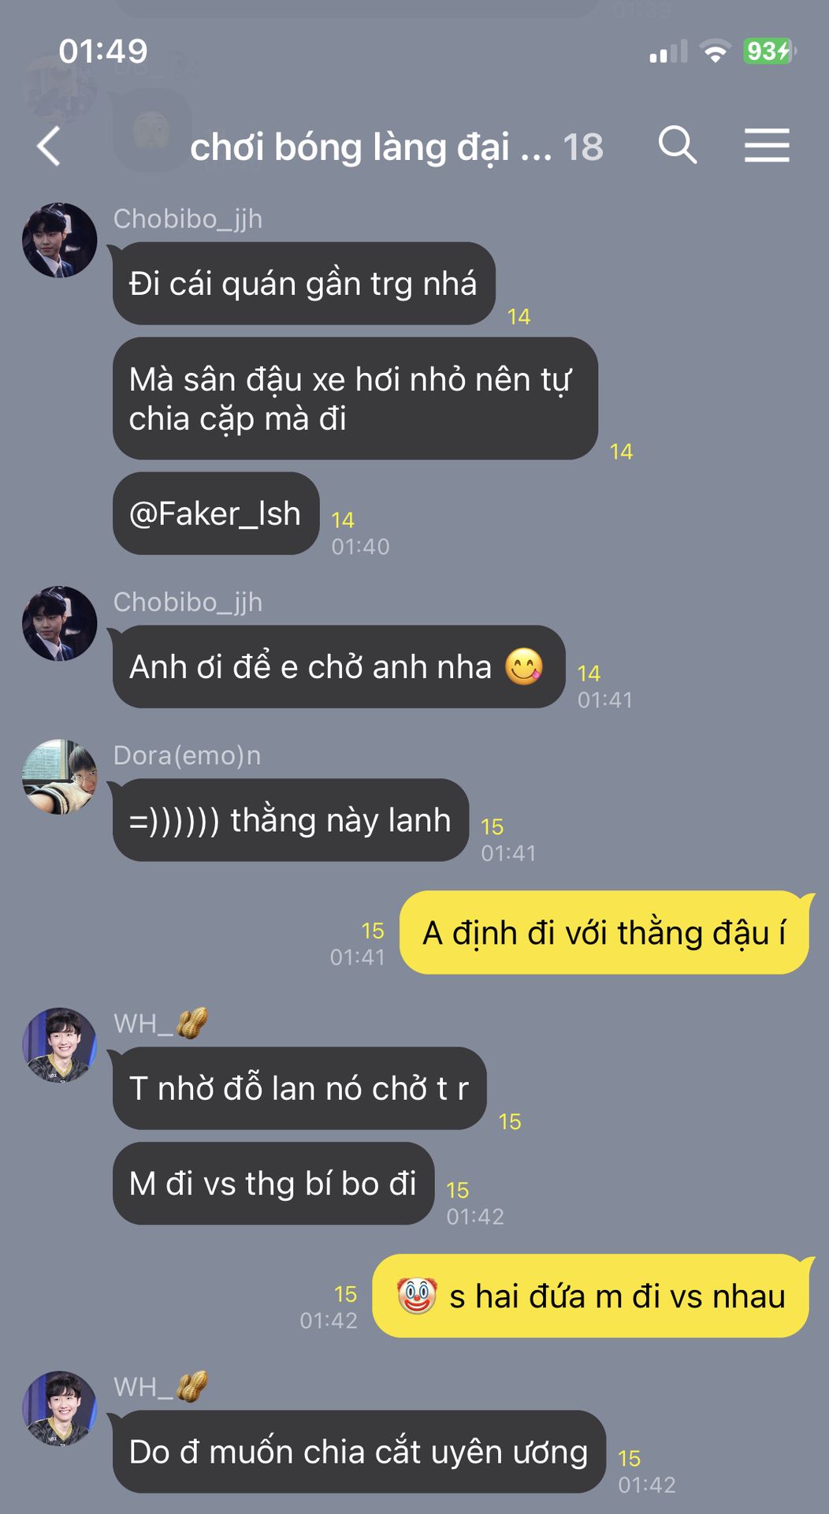Tap the message "=)))))) thằng này lanh"
This screenshot has height=1514, width=829.
(x=291, y=820)
